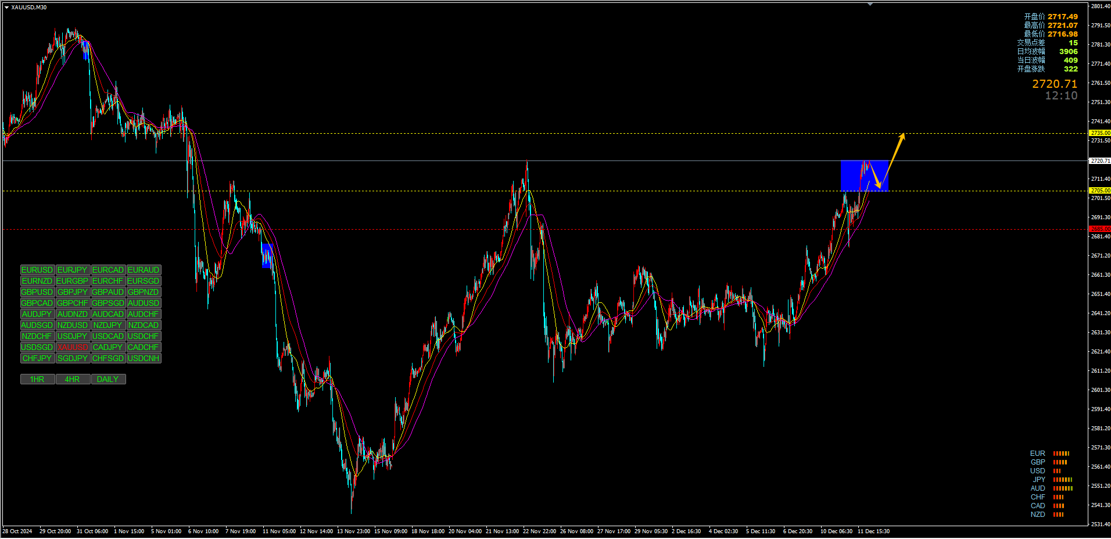The width and height of the screenshot is (1111, 539).
Task: Click the open price value 2717.49
Action: (1063, 17)
